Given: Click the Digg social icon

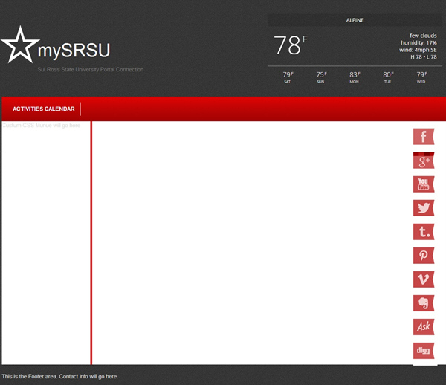Looking at the screenshot, I should pos(423,351).
